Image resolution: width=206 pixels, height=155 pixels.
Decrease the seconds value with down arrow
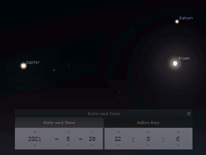[178, 145]
